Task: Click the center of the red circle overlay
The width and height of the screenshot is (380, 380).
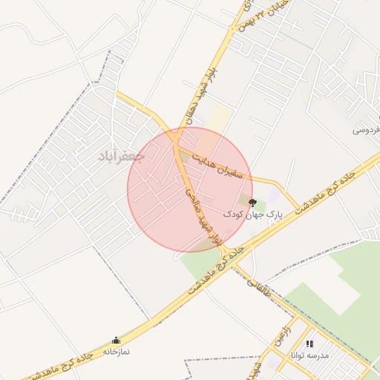Action: (190, 190)
